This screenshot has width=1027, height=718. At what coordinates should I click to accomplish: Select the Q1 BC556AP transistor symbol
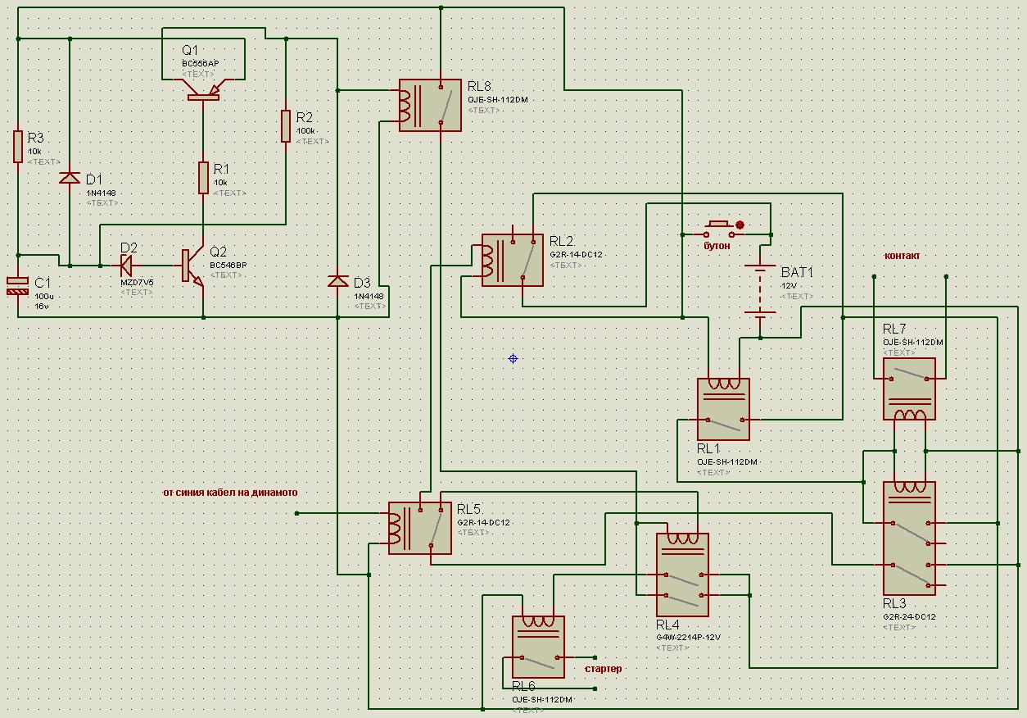[203, 91]
